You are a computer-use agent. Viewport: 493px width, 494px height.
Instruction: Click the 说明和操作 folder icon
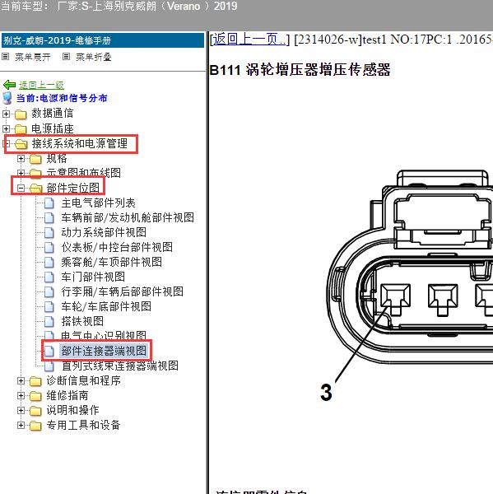[35, 411]
